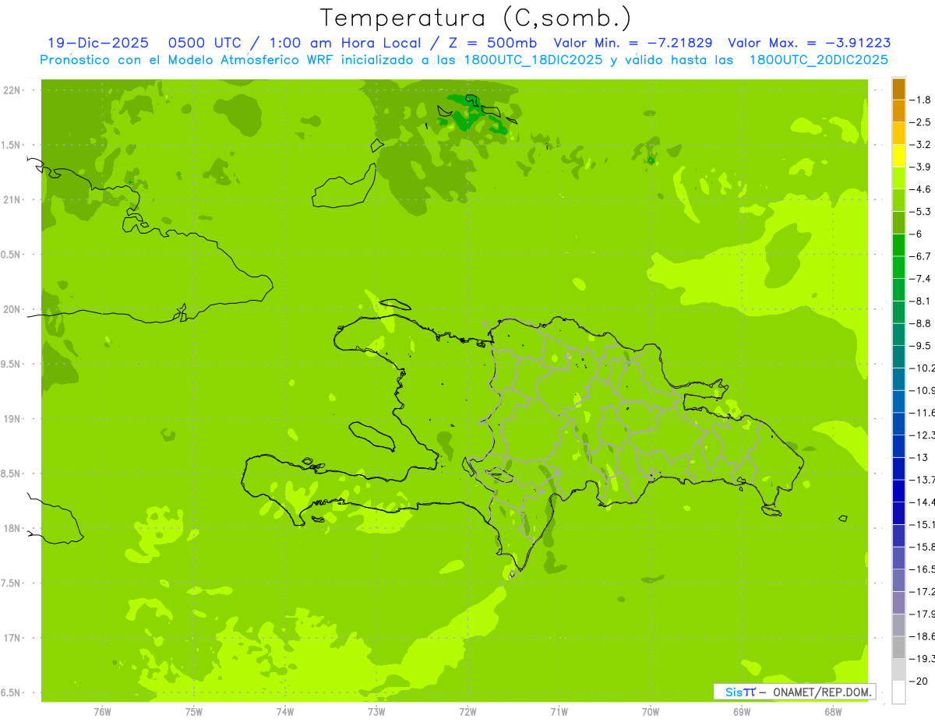Click the "Valor Max. = -3.91223" value
This screenshot has height=722, width=935.
pyautogui.click(x=809, y=43)
